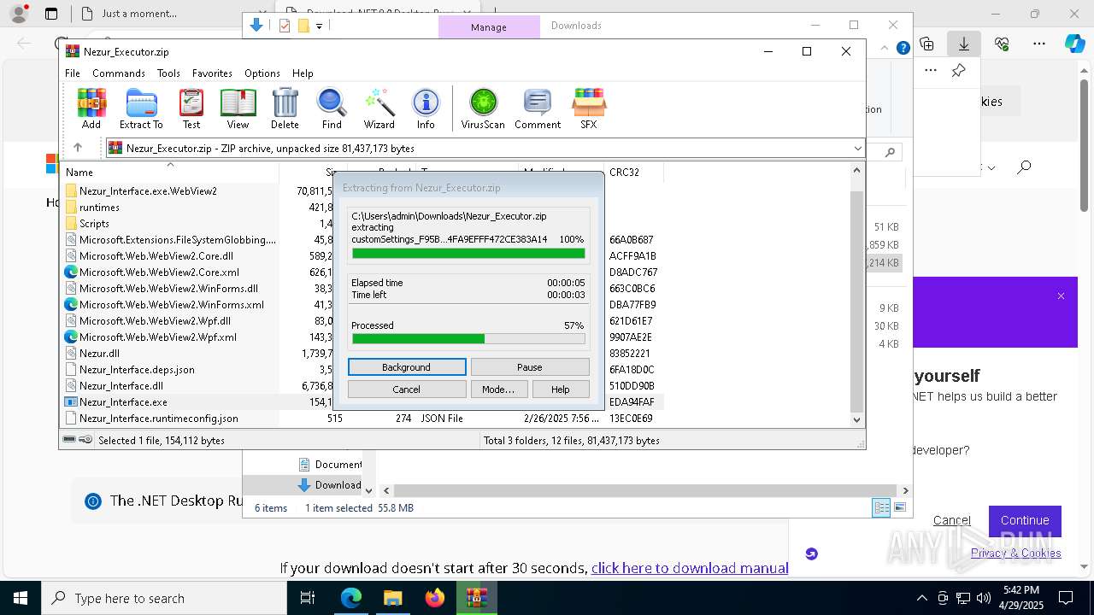Open the Find tool
Viewport: 1094px width, 615px height.
[x=332, y=108]
